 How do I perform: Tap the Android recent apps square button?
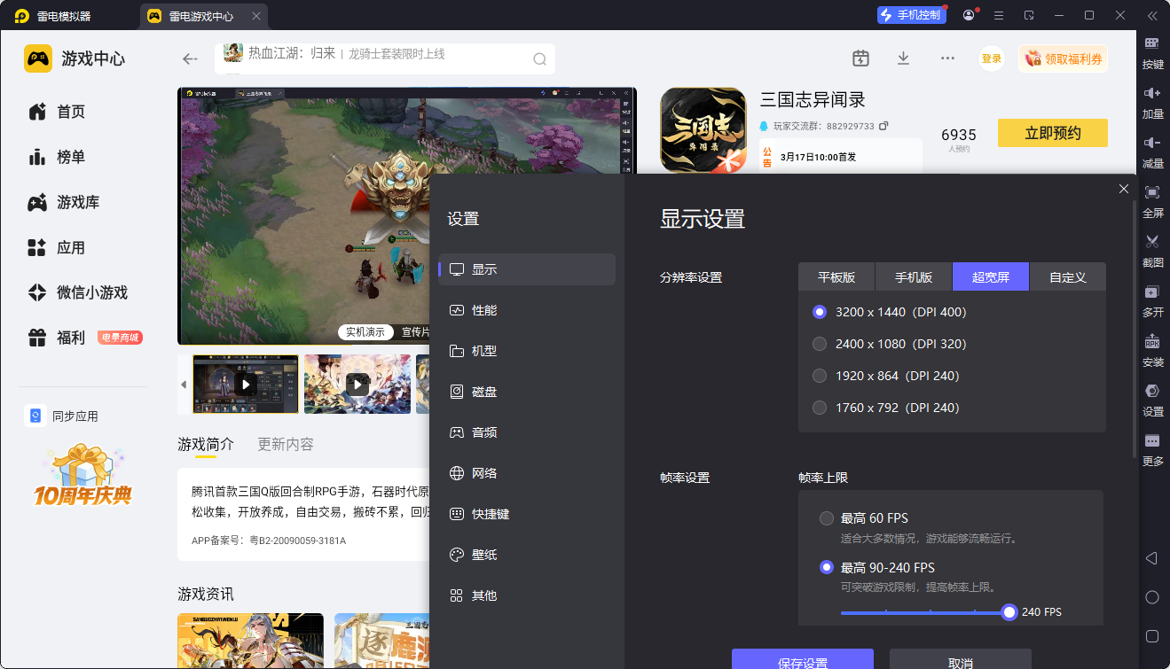click(x=1152, y=636)
